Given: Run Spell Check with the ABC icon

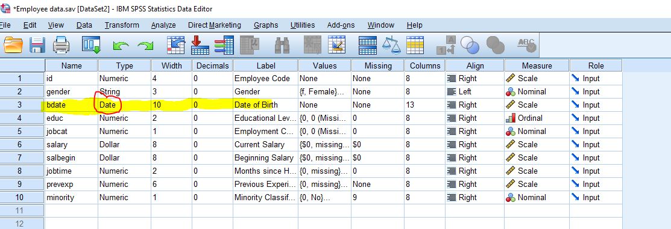Looking at the screenshot, I should point(526,44).
